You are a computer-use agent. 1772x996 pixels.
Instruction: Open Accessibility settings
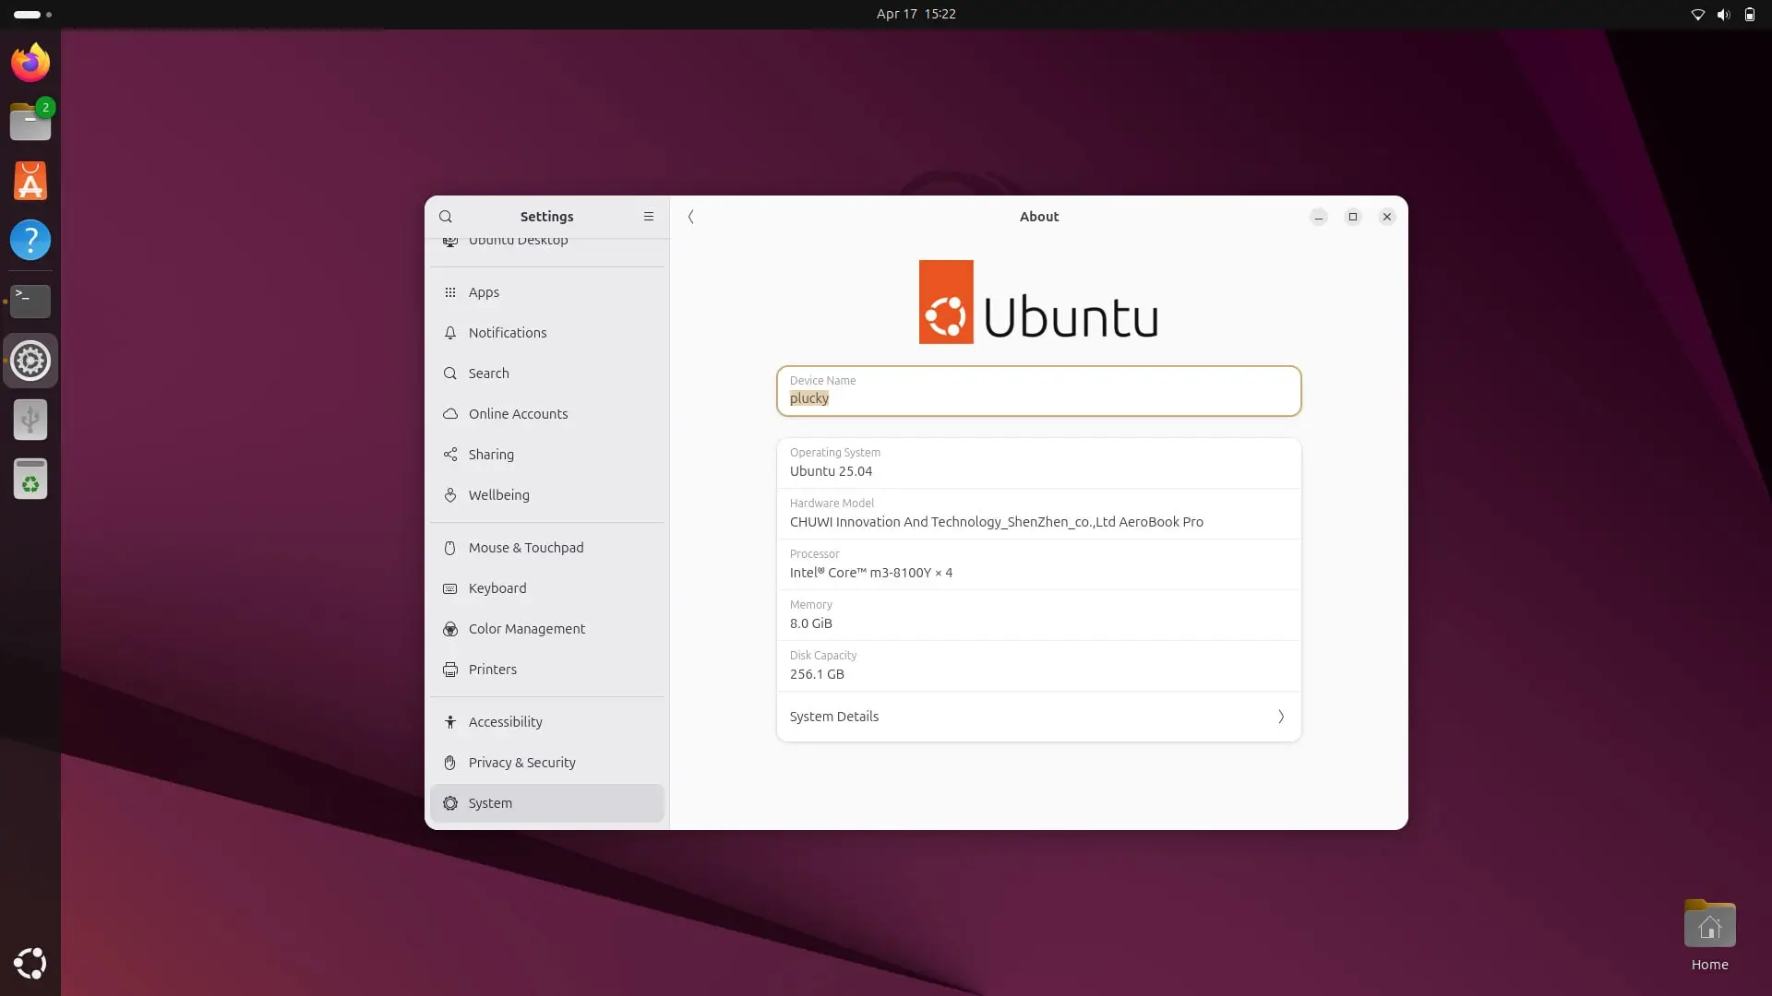(547, 722)
